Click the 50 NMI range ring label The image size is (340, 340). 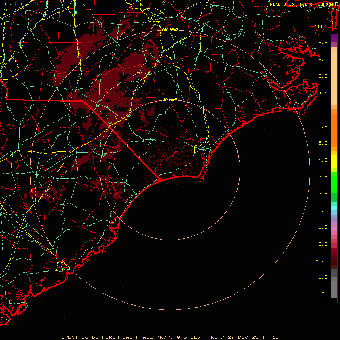(170, 100)
